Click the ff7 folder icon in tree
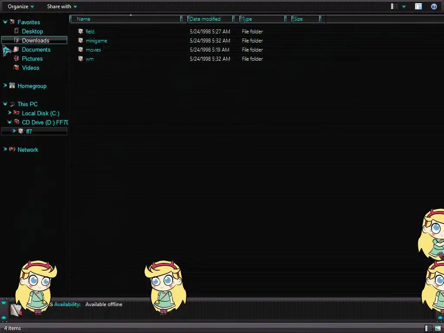This screenshot has height=333, width=444. [21, 131]
